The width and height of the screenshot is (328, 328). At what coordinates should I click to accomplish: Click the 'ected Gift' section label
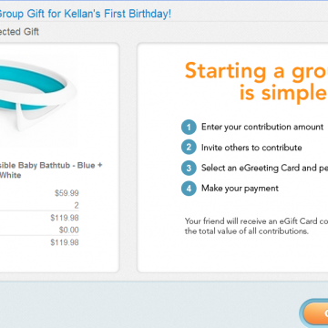[x=19, y=32]
